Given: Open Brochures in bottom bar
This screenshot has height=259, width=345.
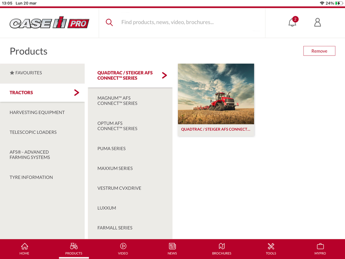Looking at the screenshot, I should [x=221, y=249].
